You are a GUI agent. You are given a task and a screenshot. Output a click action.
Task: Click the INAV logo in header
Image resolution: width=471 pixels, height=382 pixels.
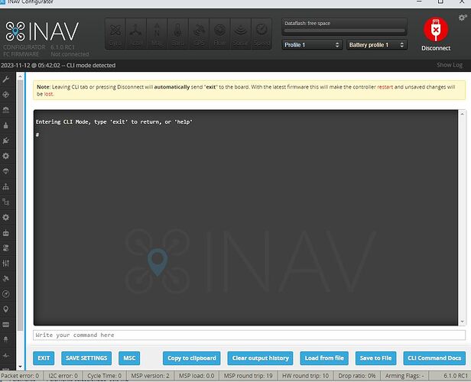tap(42, 31)
